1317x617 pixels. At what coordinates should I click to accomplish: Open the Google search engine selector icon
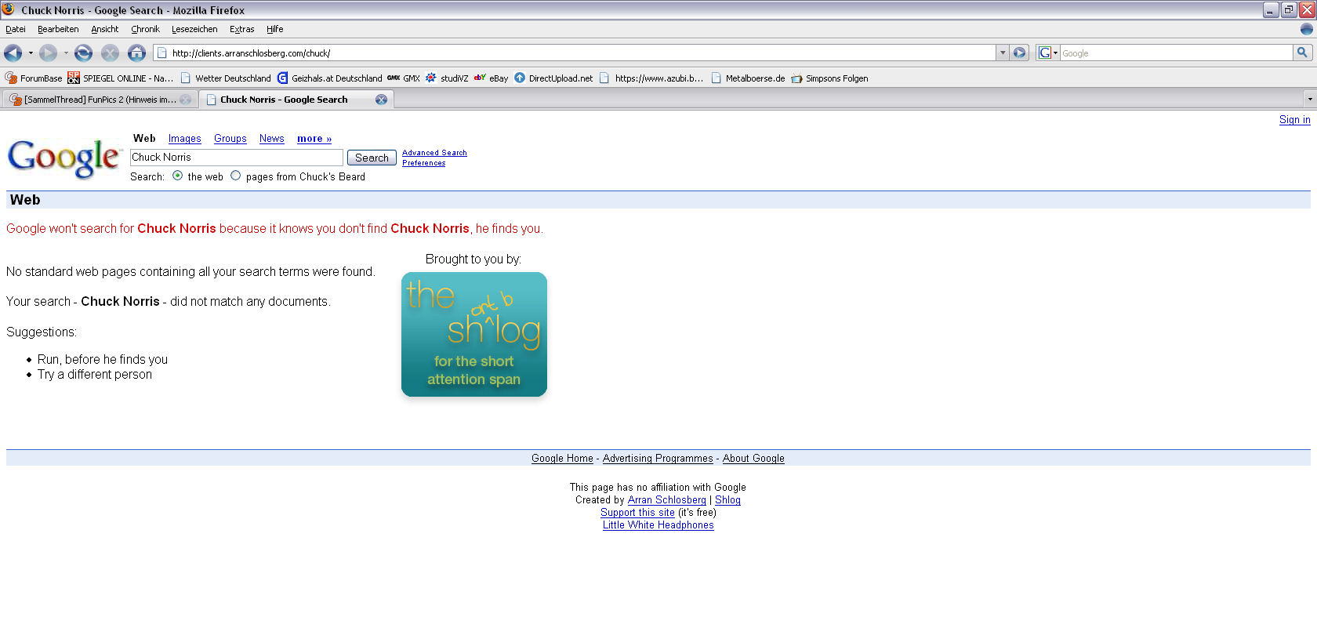click(1047, 53)
